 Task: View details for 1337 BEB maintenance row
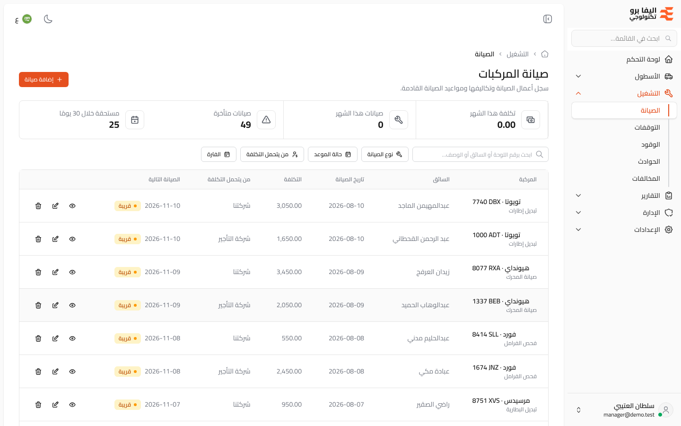coord(72,305)
